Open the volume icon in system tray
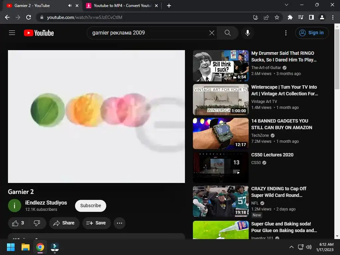 tap(308, 247)
